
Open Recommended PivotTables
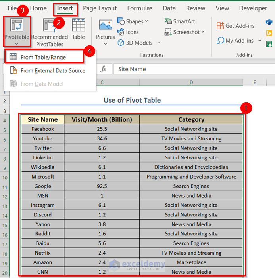click(x=50, y=32)
